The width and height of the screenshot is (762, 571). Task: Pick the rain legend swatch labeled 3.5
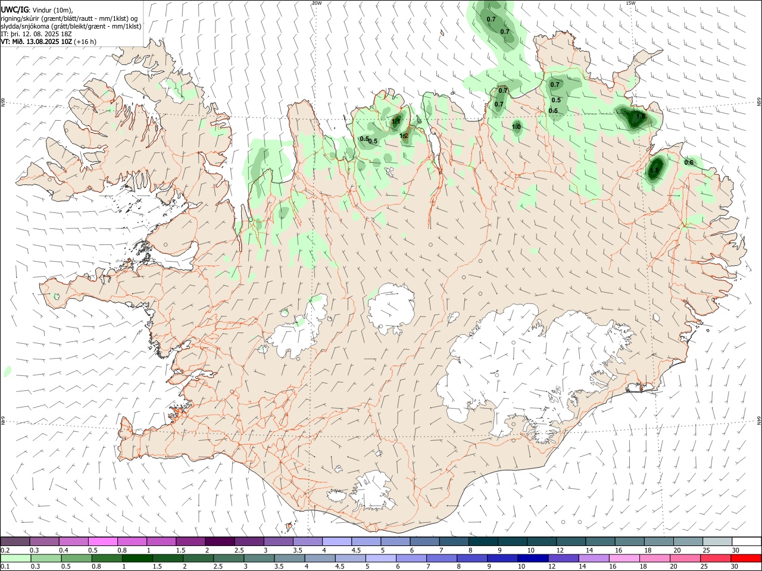coord(289,558)
